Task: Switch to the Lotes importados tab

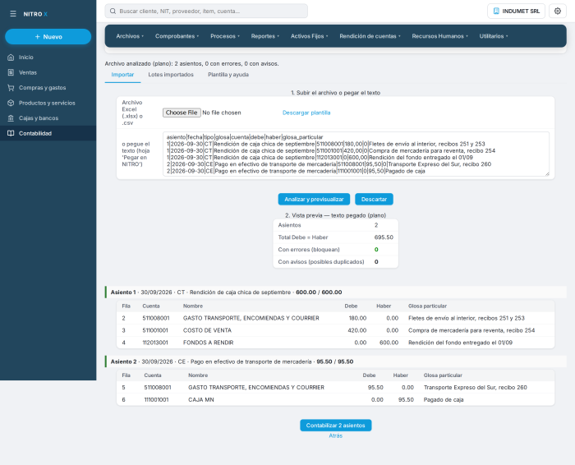Action: point(171,75)
